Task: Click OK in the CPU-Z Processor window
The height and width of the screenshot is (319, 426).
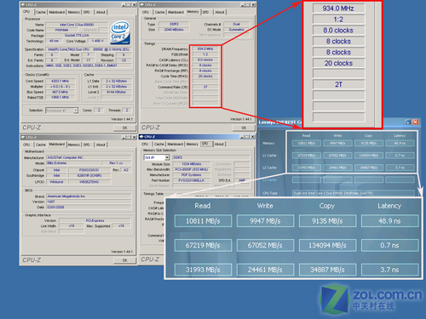Action: click(124, 128)
